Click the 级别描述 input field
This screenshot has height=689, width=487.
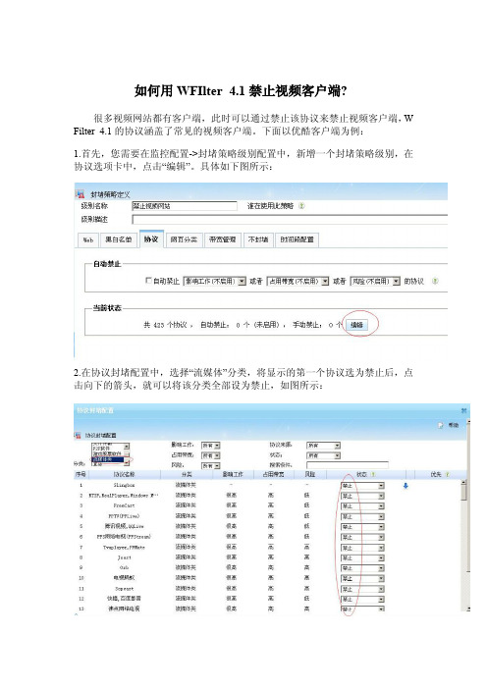pos(290,219)
